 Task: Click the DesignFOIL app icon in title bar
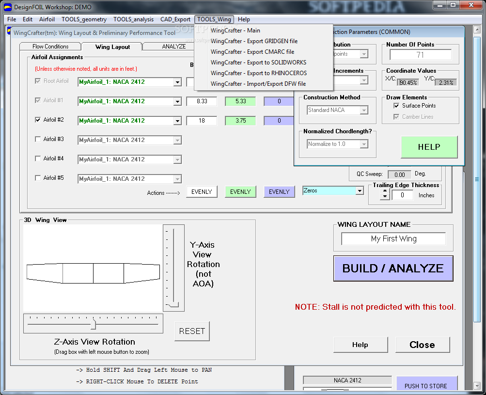7,7
